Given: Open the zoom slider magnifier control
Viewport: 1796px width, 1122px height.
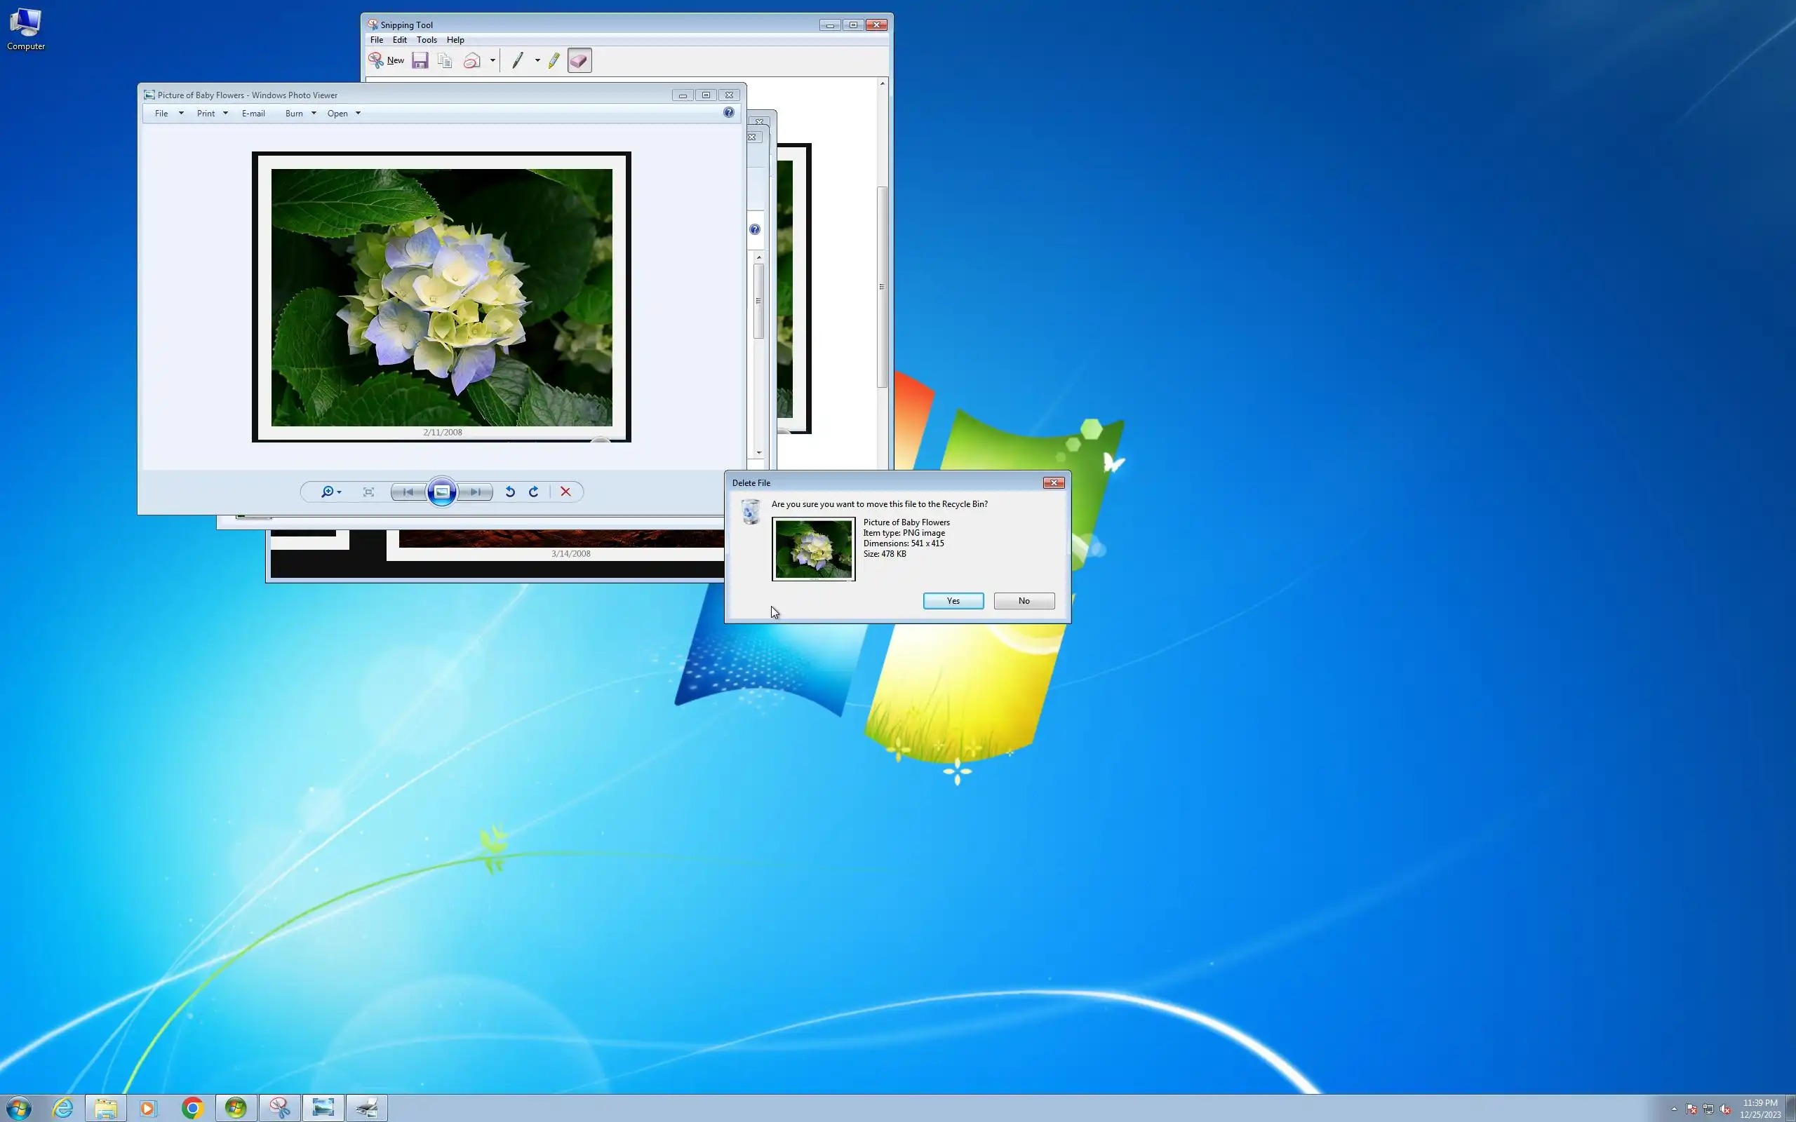Looking at the screenshot, I should pyautogui.click(x=330, y=492).
